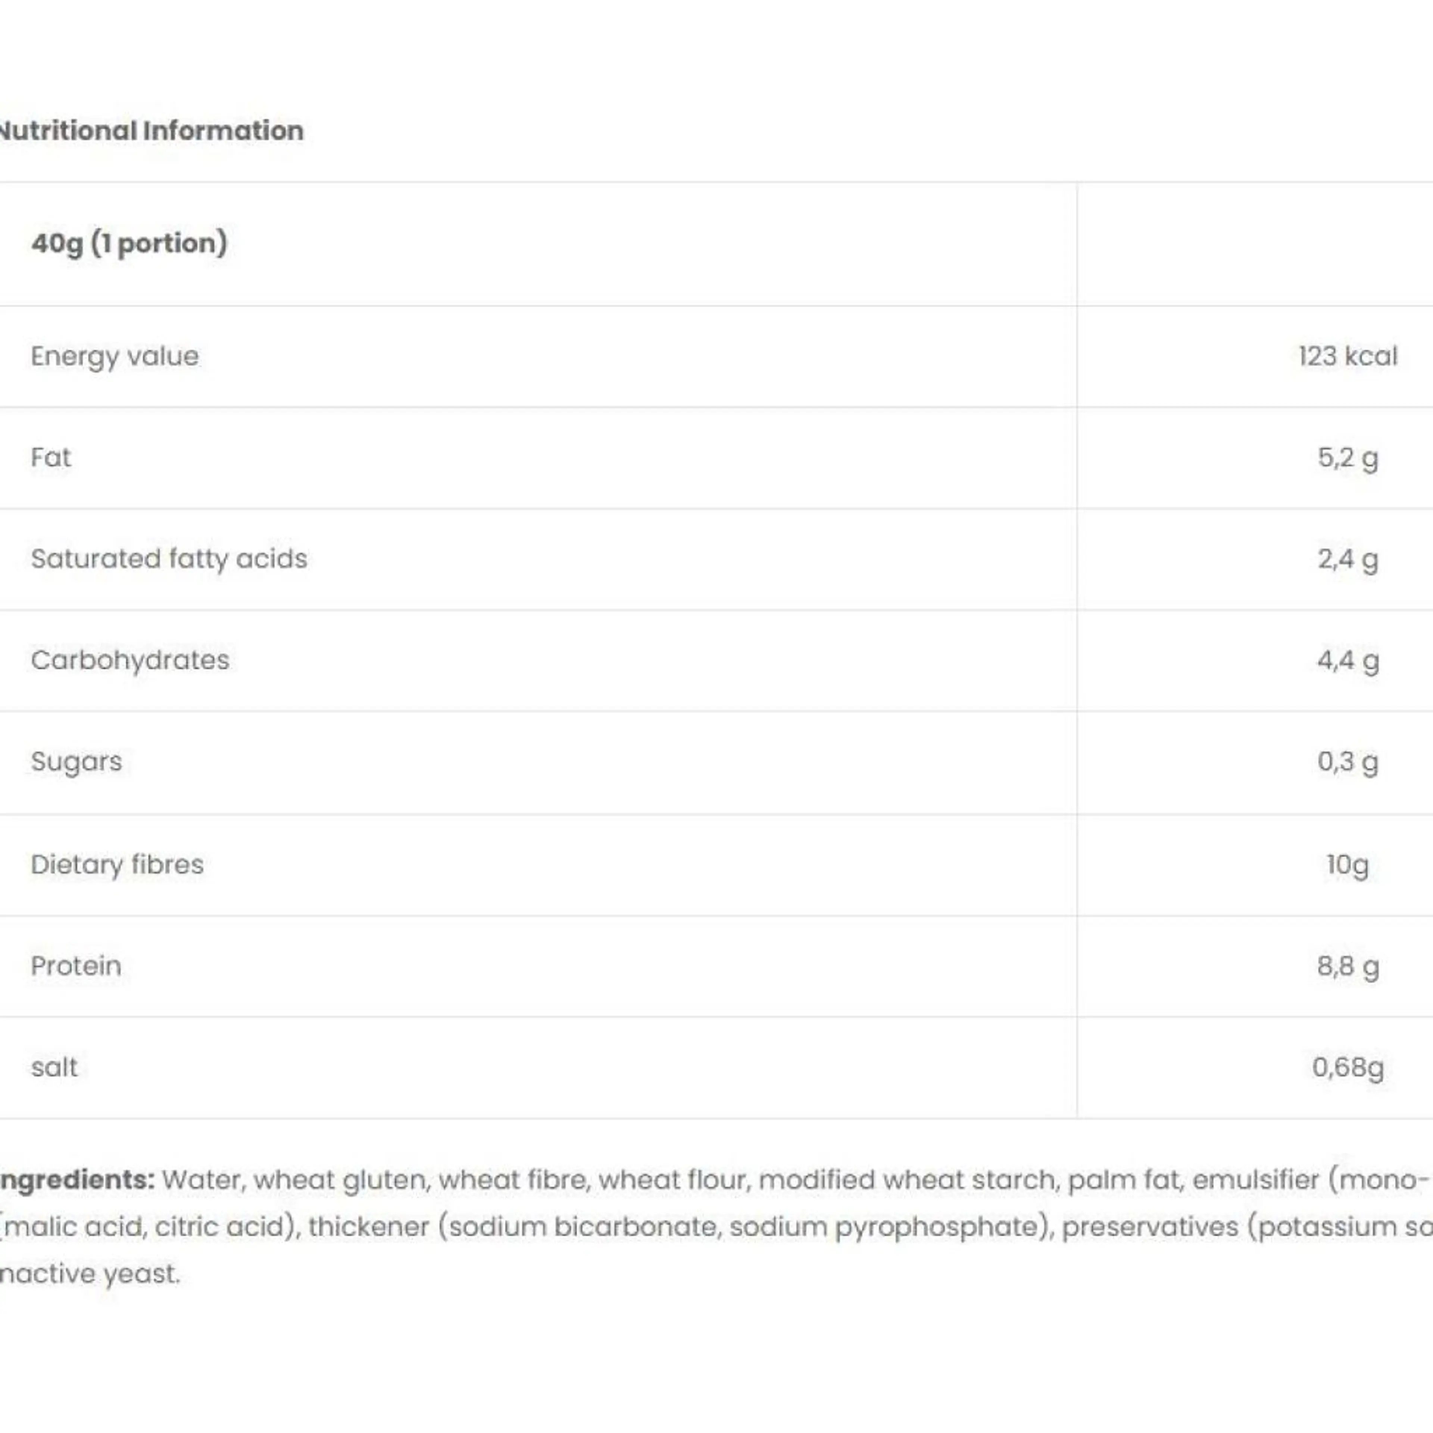Select the salt row label
This screenshot has width=1433, height=1433.
tap(54, 1067)
